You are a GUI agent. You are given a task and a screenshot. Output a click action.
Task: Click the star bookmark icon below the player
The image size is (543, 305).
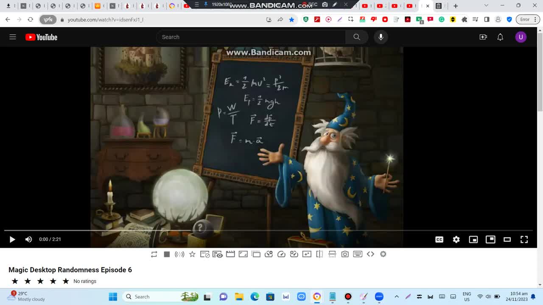192,254
